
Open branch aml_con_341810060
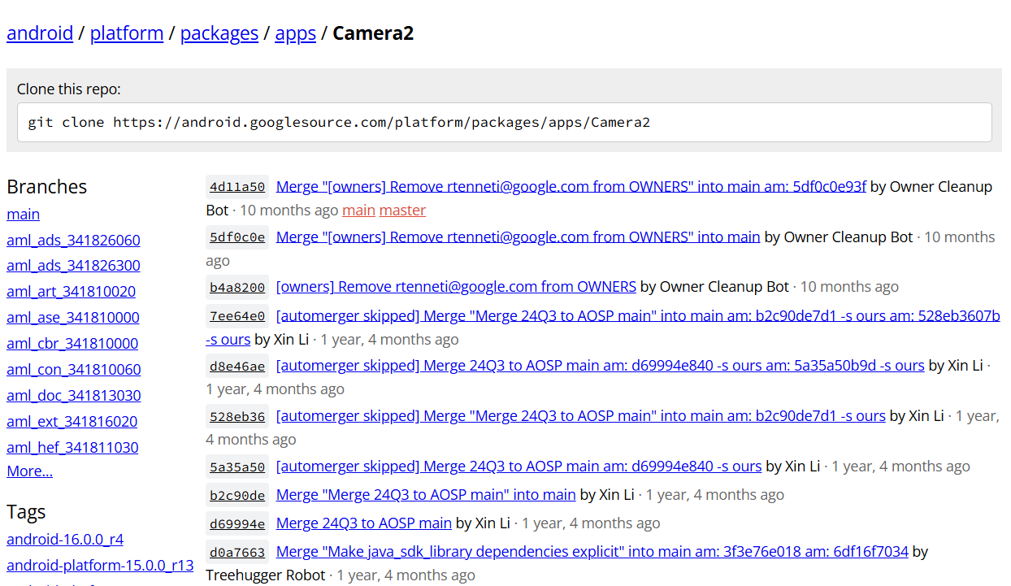(74, 370)
